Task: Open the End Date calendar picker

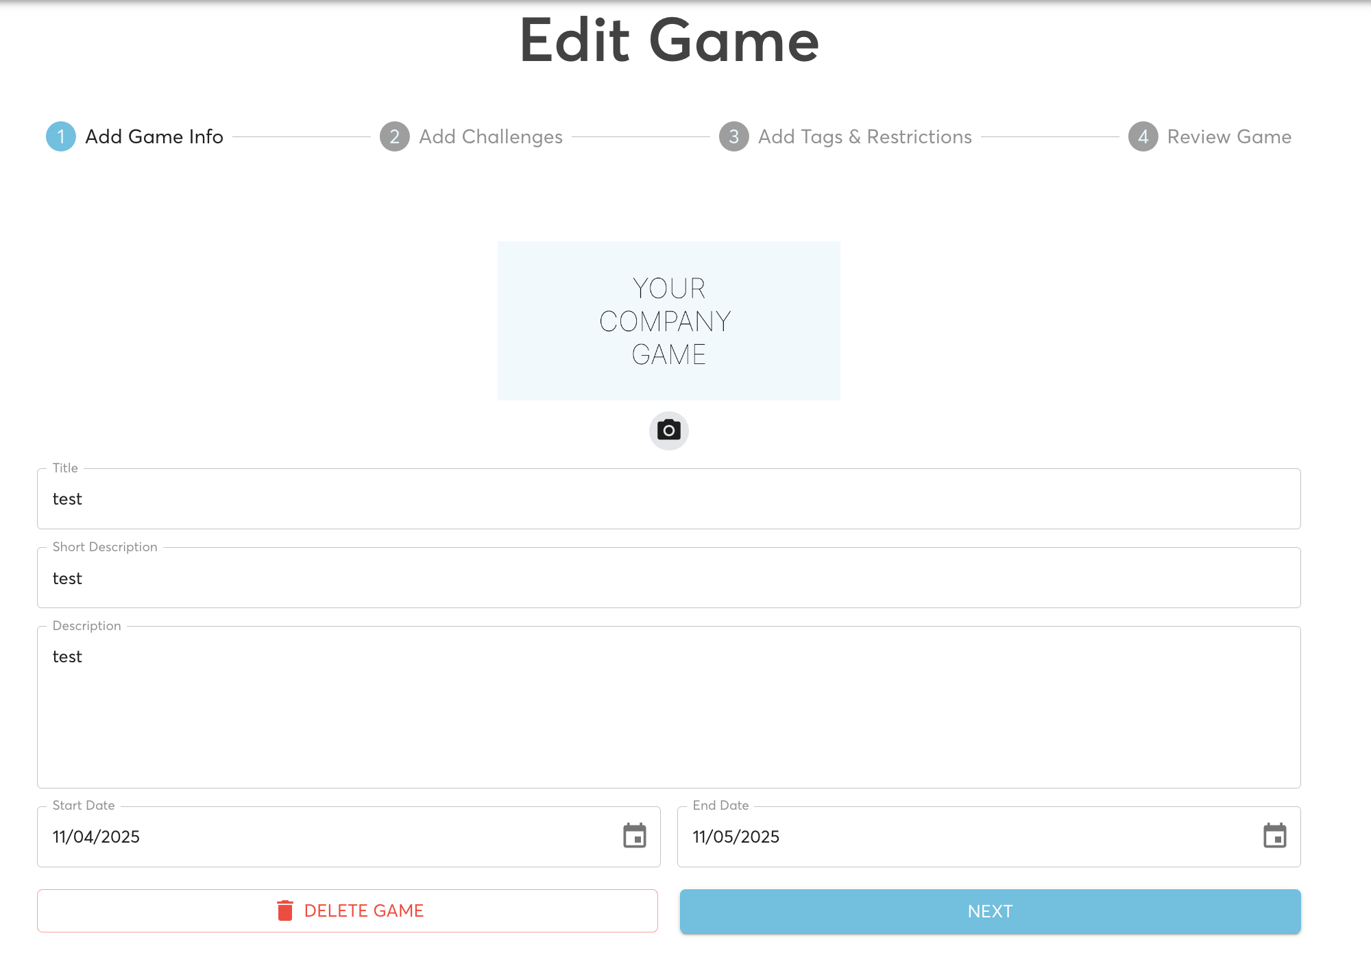Action: point(1274,836)
